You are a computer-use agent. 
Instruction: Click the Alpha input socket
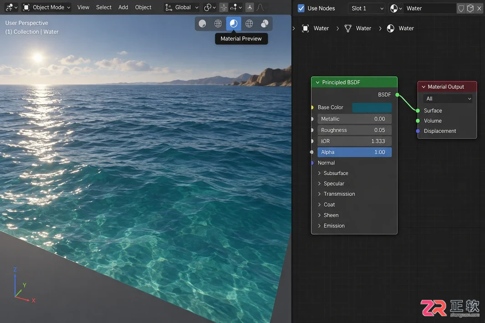pyautogui.click(x=312, y=152)
